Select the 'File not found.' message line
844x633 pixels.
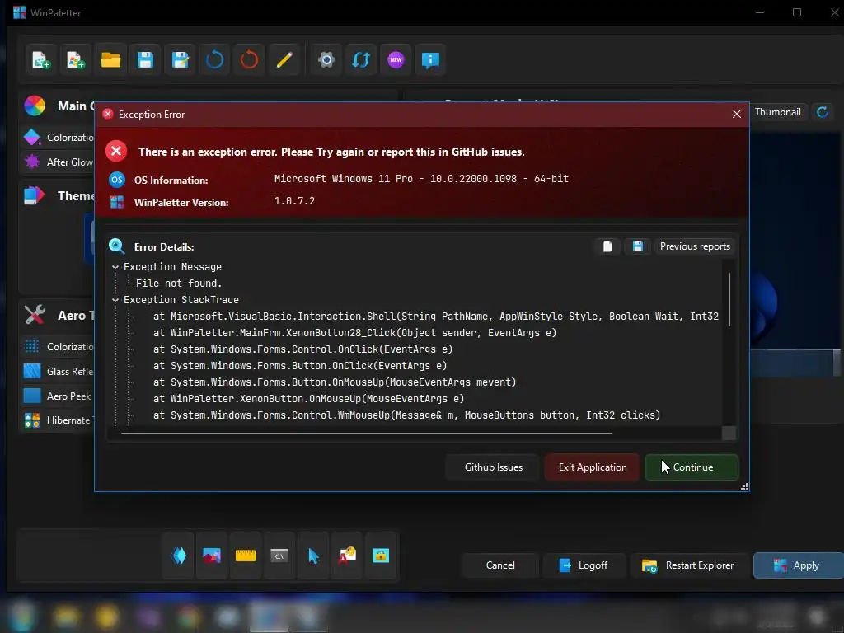179,284
